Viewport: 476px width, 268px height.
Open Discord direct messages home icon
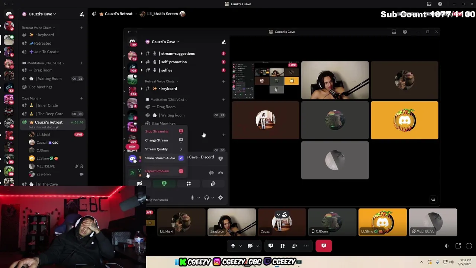[9, 14]
